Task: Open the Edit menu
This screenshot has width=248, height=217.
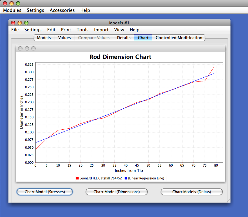Action: click(51, 30)
